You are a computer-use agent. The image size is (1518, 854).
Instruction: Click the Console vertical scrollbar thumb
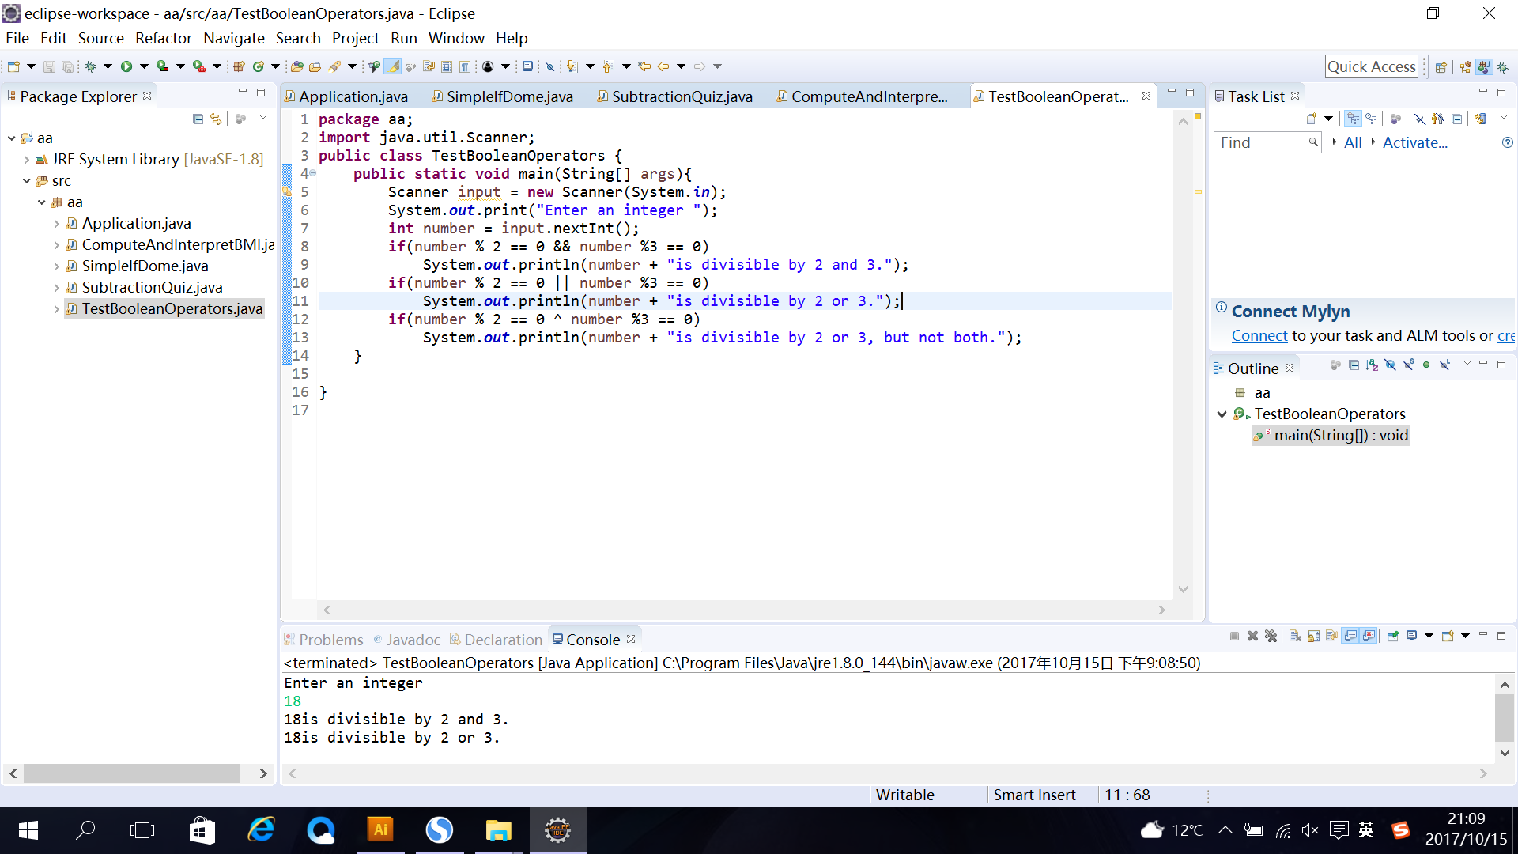[1505, 718]
